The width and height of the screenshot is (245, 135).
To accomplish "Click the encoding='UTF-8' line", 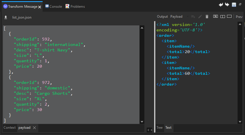I will tap(179, 30).
